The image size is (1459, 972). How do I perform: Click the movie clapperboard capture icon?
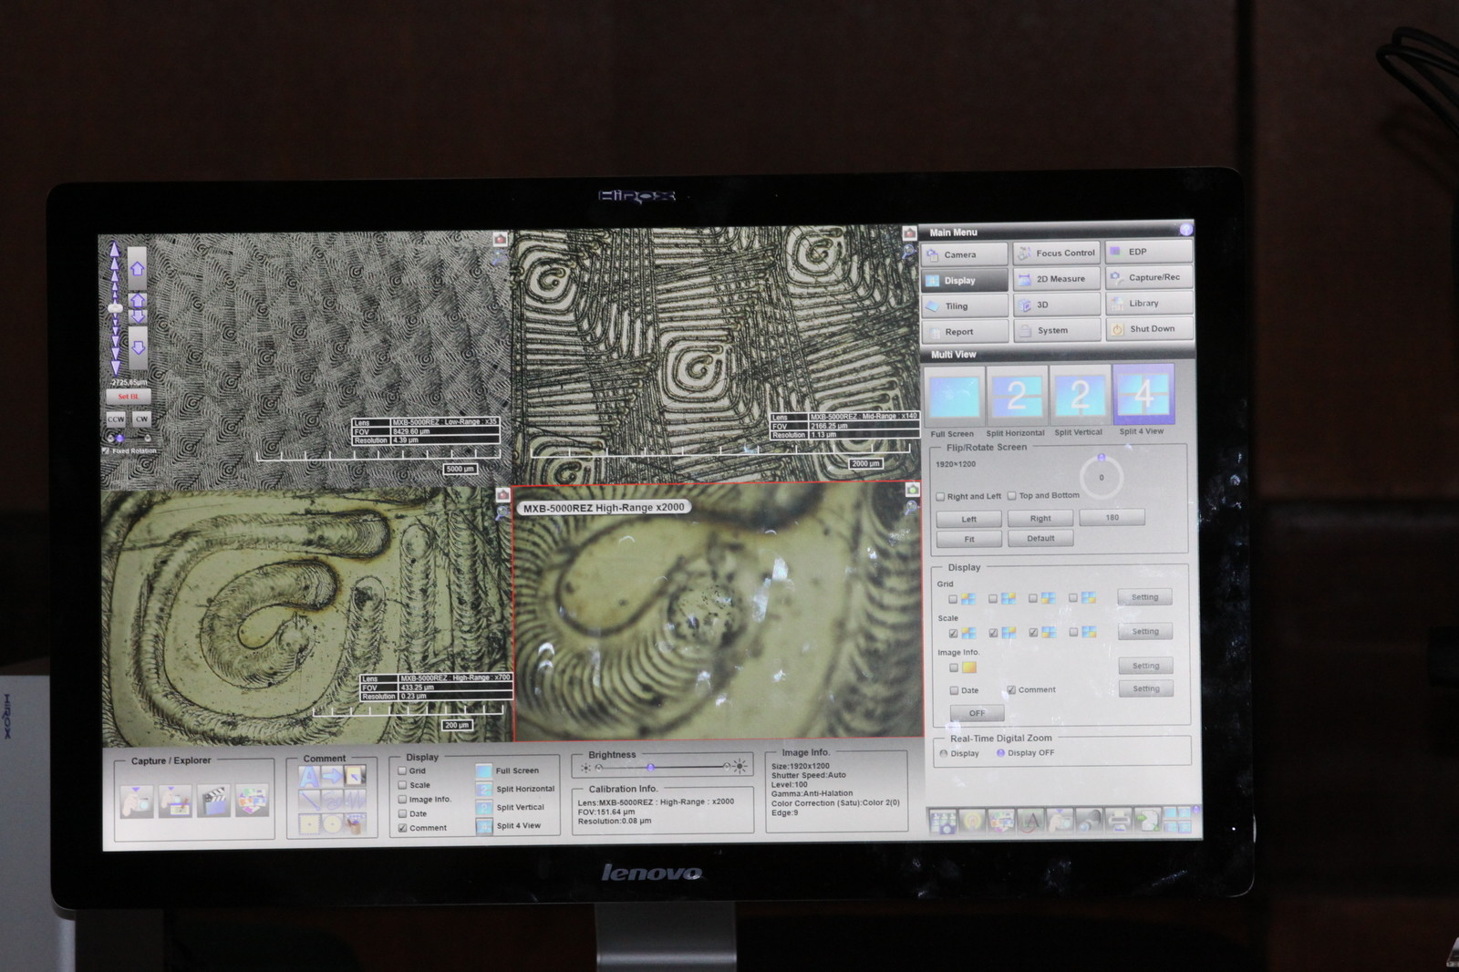click(x=214, y=801)
